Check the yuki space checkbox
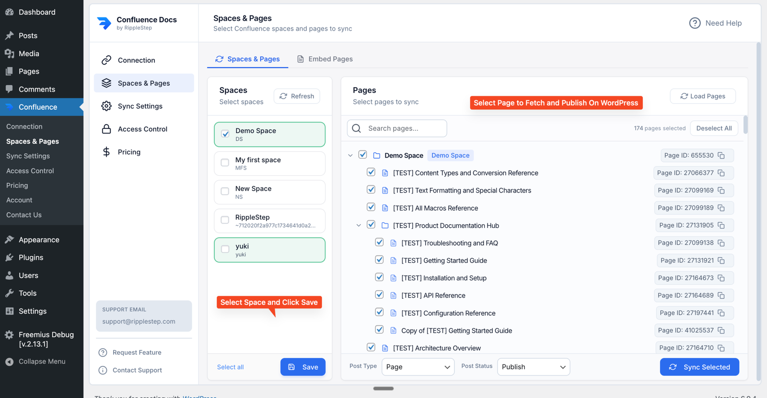Viewport: 767px width, 398px height. [225, 249]
